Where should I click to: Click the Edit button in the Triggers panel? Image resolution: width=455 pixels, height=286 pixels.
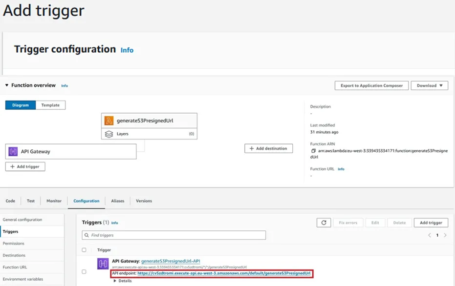pos(375,222)
